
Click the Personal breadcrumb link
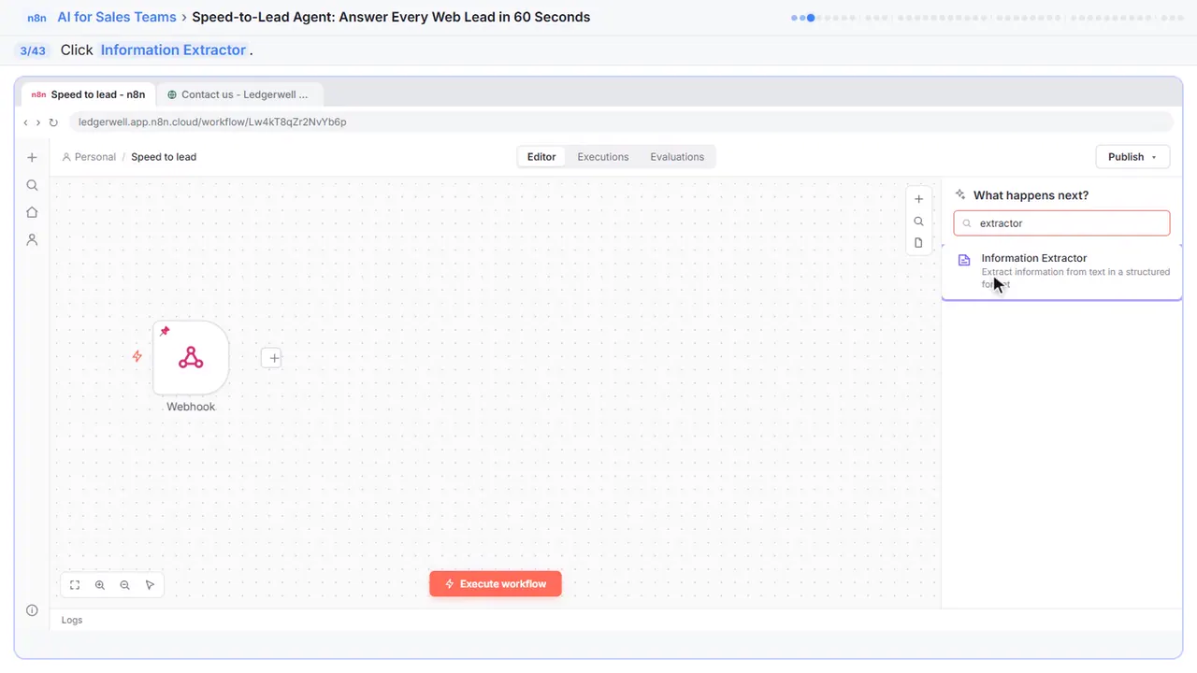[89, 157]
